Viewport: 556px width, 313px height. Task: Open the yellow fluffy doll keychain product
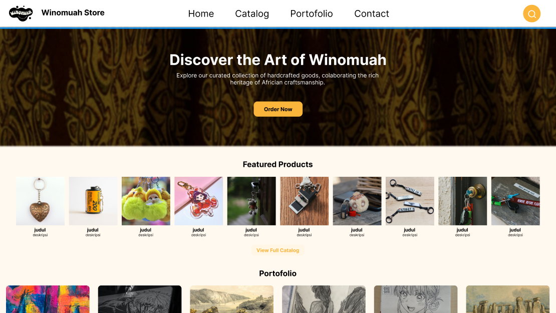(146, 201)
